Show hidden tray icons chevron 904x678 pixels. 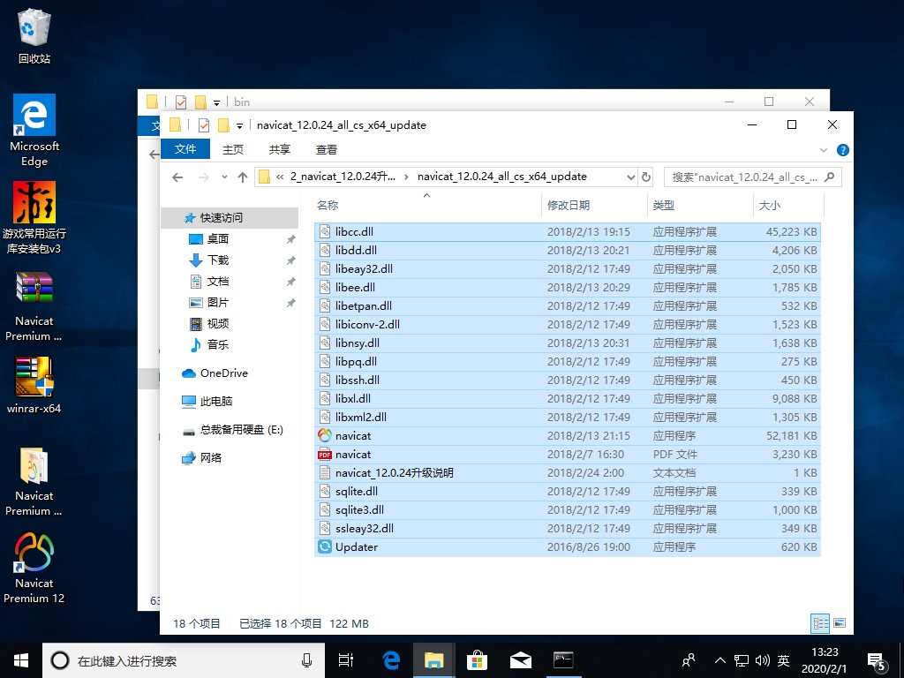click(x=720, y=660)
